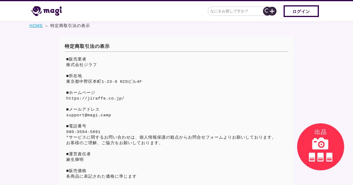Click the ■電話番号 label
The width and height of the screenshot is (353, 185).
76,126
